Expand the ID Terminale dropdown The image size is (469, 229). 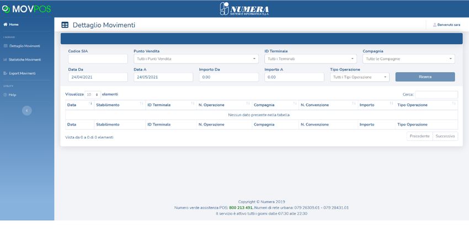310,59
